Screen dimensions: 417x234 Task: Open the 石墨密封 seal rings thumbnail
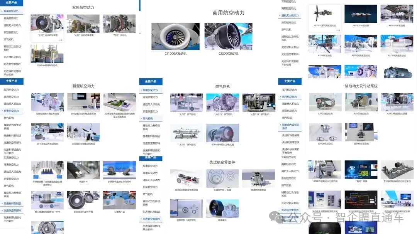pyautogui.click(x=186, y=209)
